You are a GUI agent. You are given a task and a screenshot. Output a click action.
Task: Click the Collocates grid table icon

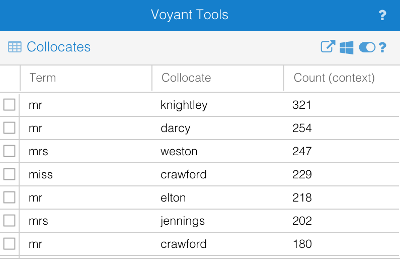[15, 47]
